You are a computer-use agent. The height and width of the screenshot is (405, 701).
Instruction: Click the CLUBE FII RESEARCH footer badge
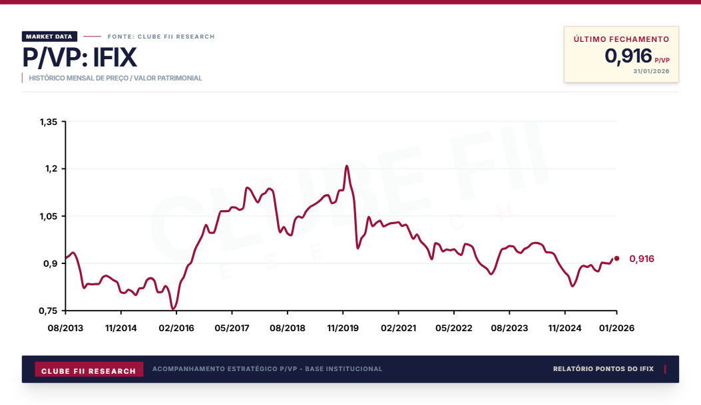point(89,371)
